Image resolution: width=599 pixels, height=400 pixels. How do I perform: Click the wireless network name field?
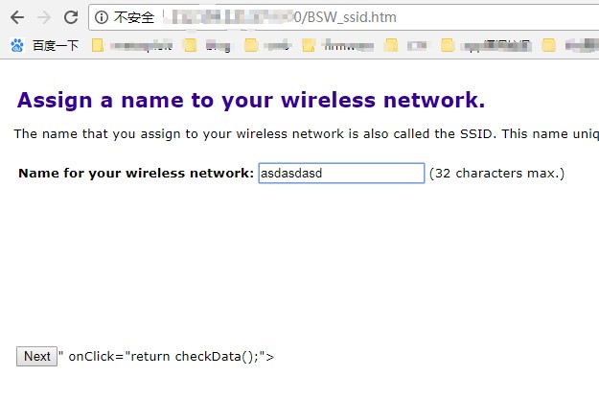click(x=340, y=173)
